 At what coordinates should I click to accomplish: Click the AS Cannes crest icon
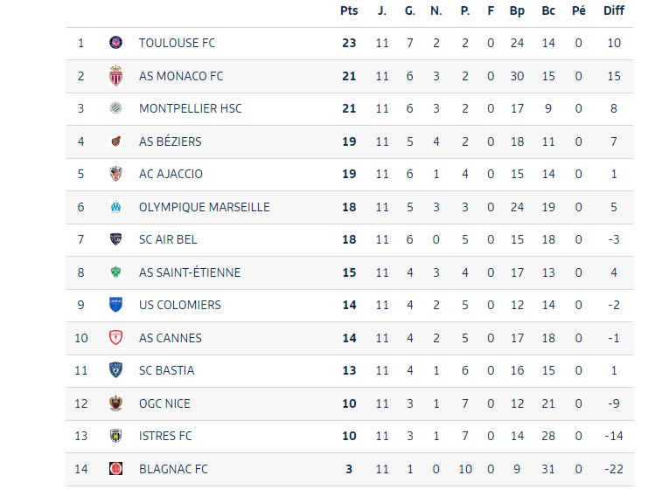pyautogui.click(x=116, y=338)
